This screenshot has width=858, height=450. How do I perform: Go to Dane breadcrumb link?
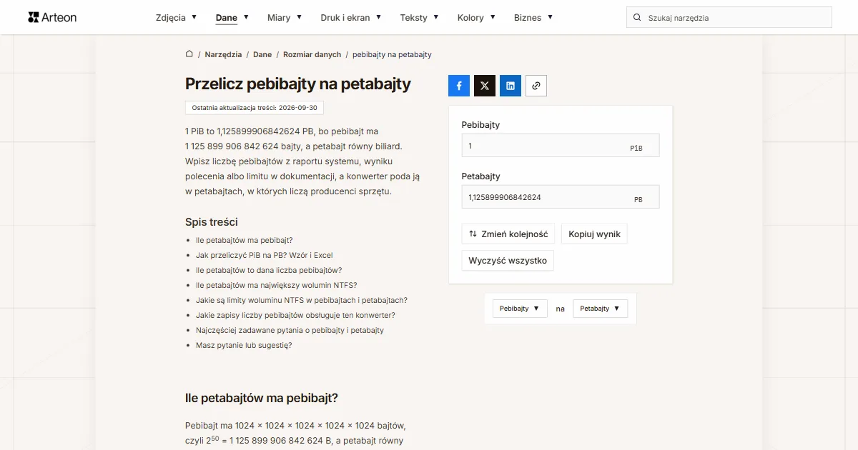[262, 54]
